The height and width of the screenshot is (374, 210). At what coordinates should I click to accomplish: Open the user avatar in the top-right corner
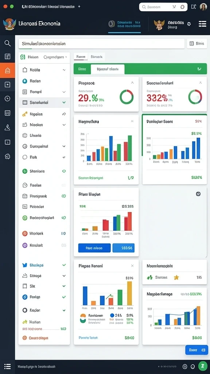click(203, 7)
